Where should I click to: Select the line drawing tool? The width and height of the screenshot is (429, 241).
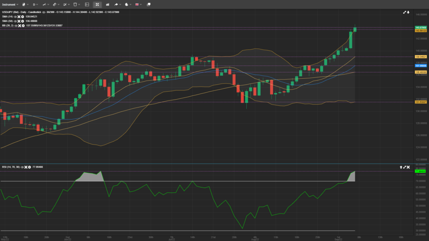44,4
